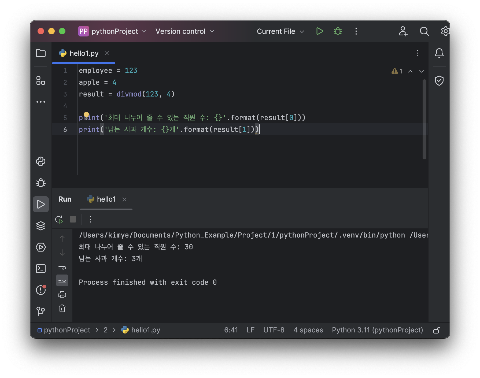Select the hello1 run tab

click(x=106, y=199)
